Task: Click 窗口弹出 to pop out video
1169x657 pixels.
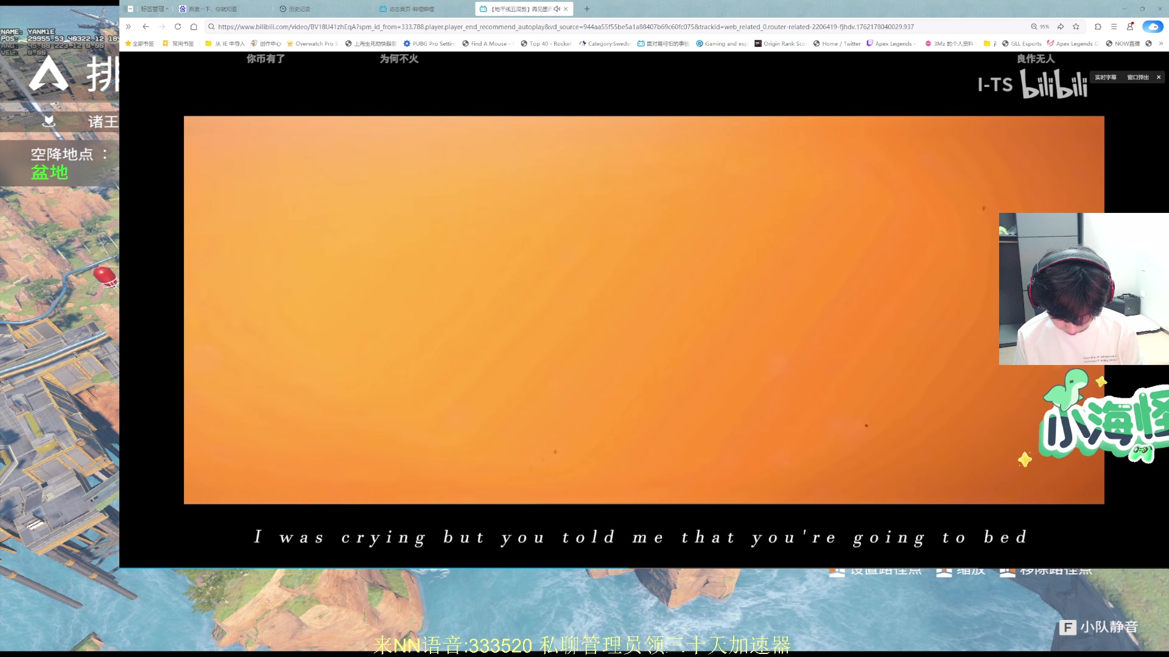Action: click(1137, 77)
